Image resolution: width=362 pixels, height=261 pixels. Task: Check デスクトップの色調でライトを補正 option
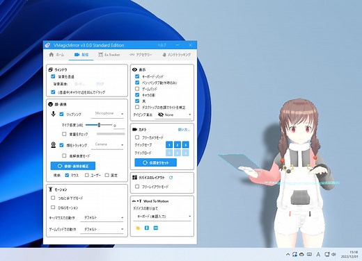point(137,107)
